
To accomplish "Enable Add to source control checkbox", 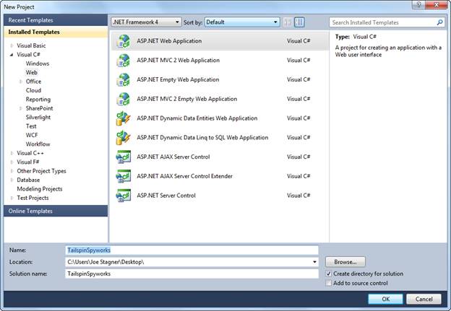I will [328, 283].
